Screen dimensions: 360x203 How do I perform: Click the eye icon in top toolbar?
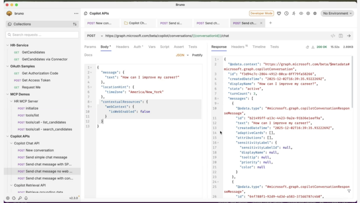pos(301,13)
